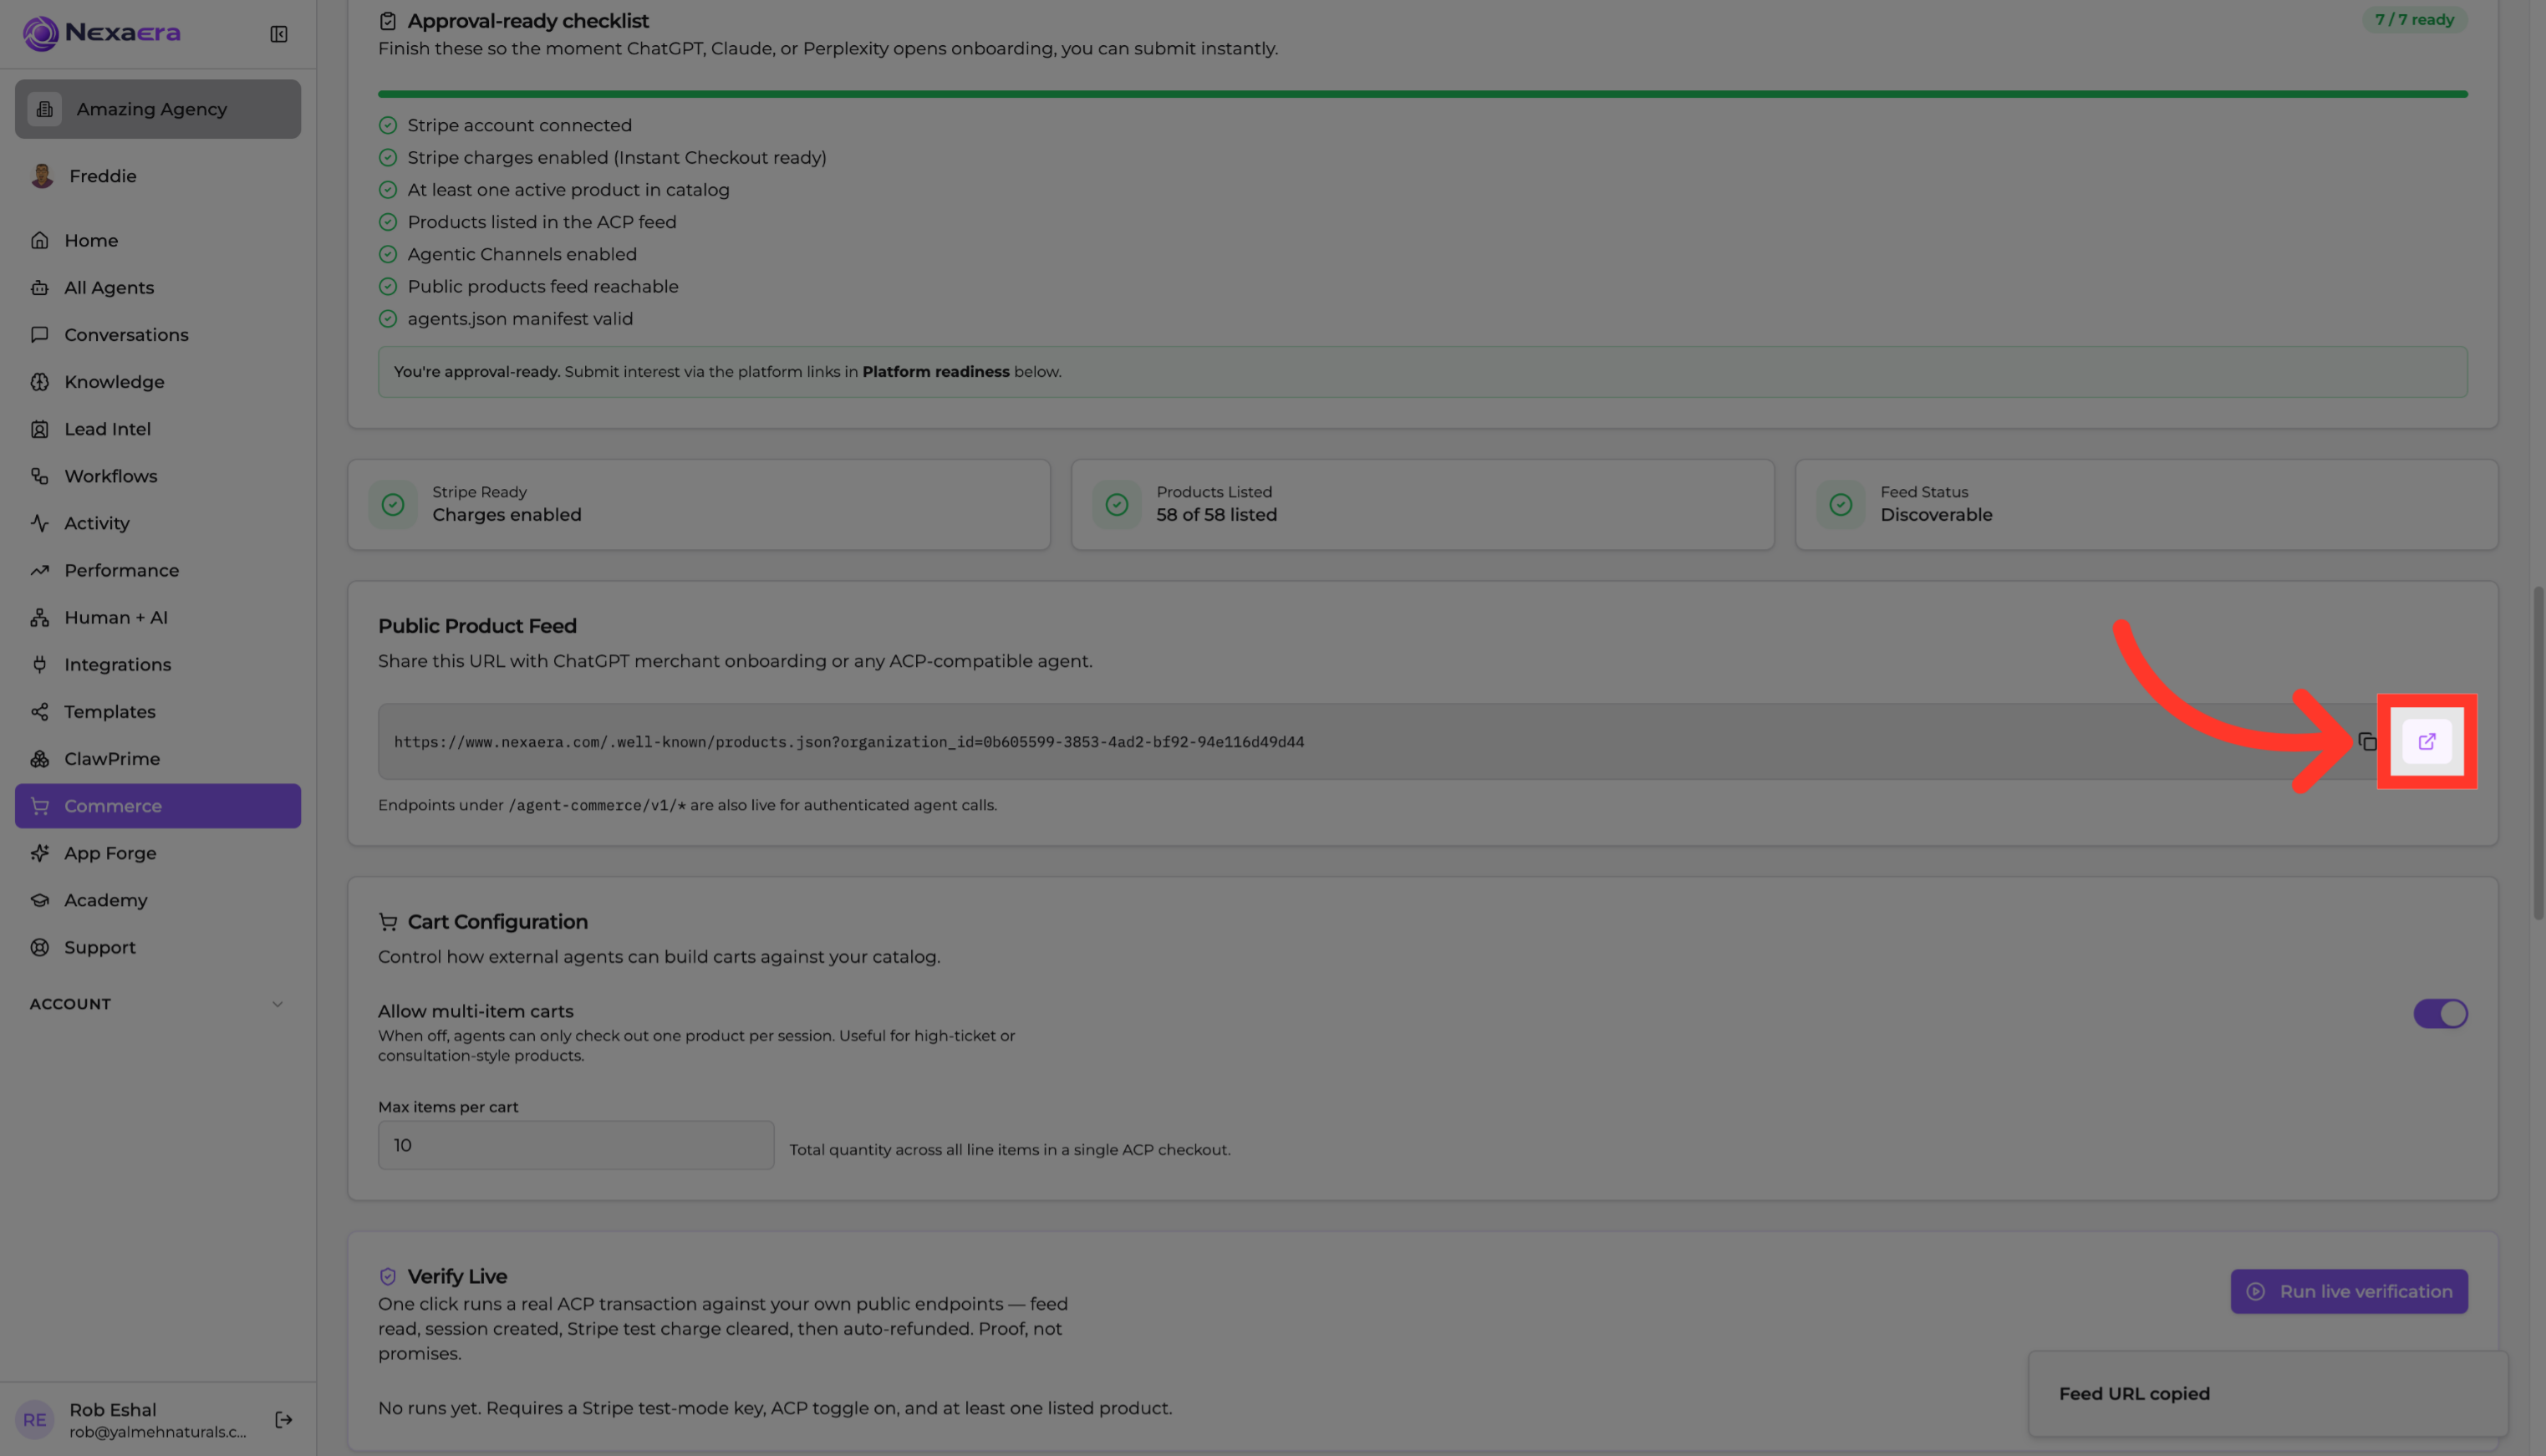Select the Freddie agent
This screenshot has width=2546, height=1456.
coord(158,176)
